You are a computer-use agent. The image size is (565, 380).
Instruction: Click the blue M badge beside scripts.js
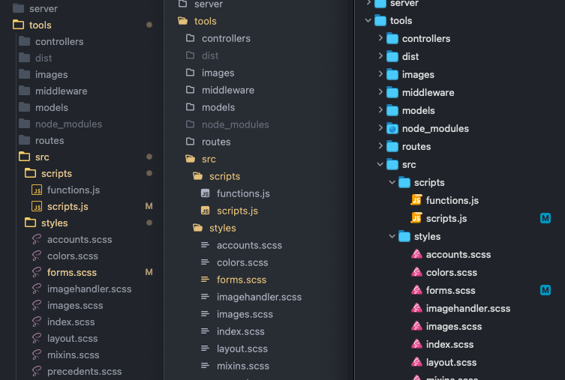point(545,218)
